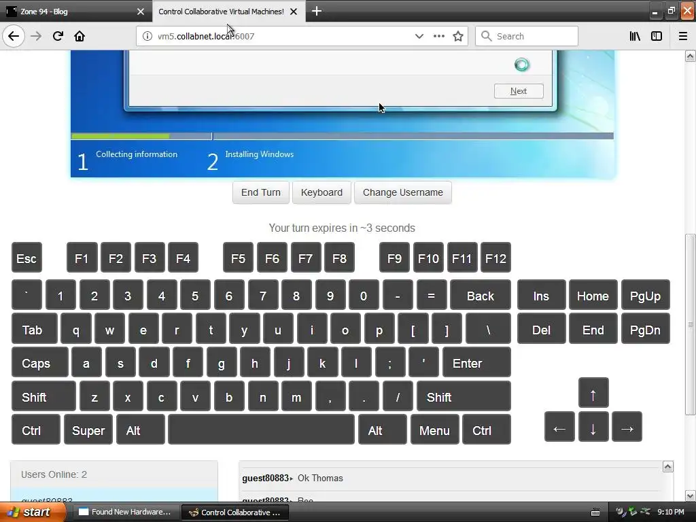Click the right arrow key on virtual keyboard

click(627, 427)
